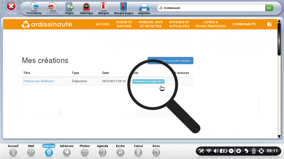Go back with the Précédente arrow icon
The height and width of the screenshot is (159, 284).
click(35, 7)
